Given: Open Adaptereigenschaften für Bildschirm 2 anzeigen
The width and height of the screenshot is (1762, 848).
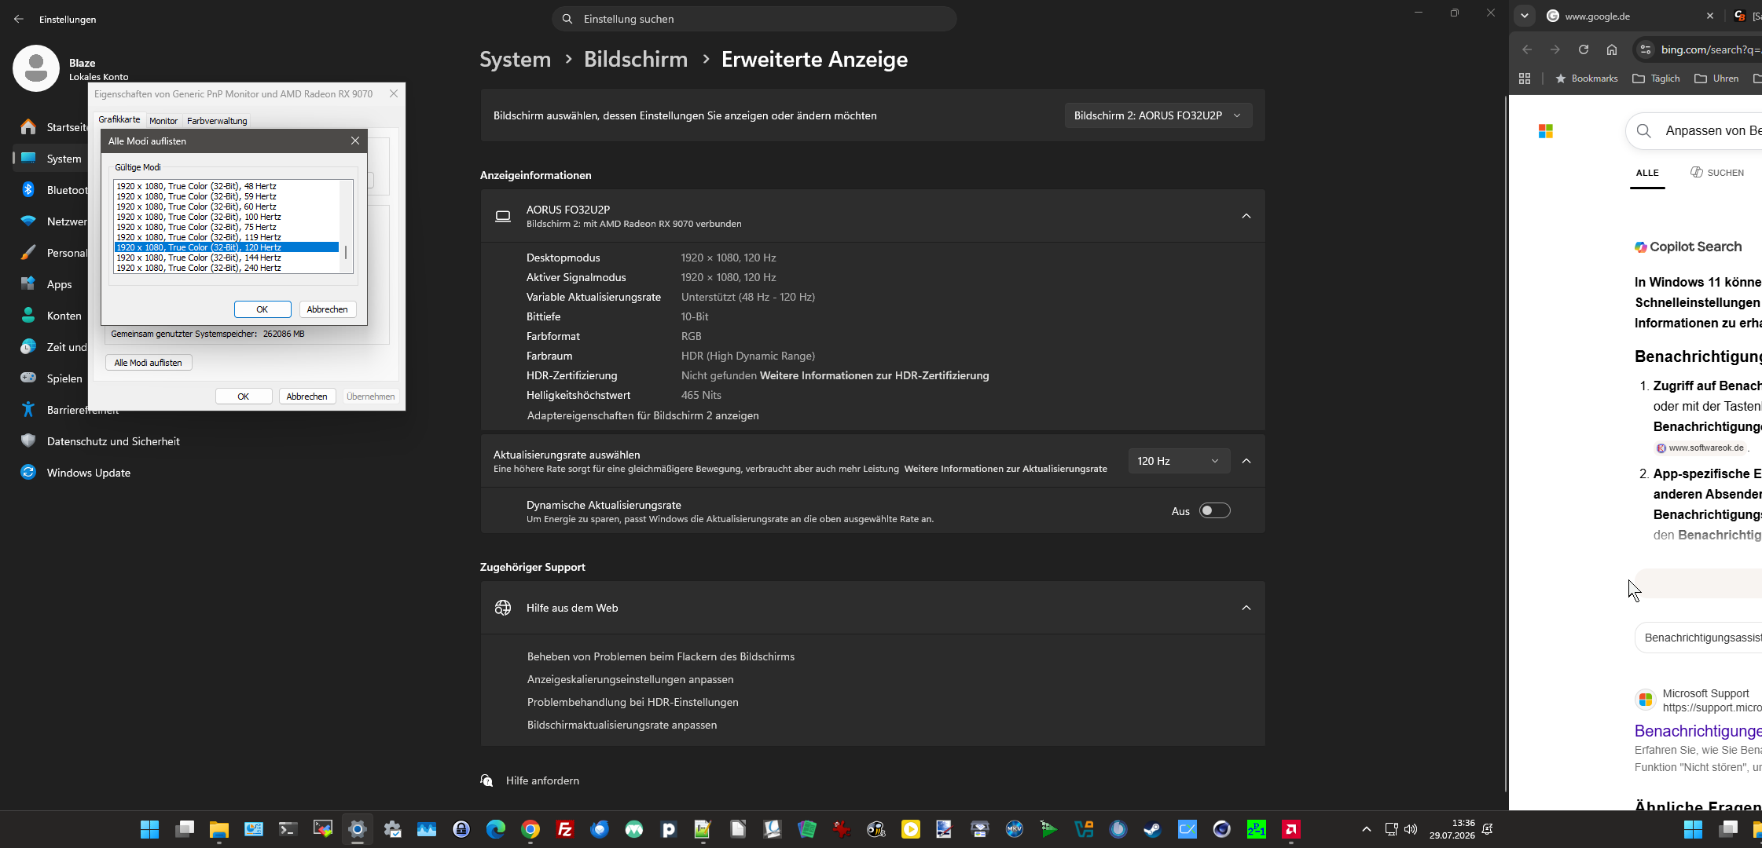Looking at the screenshot, I should pyautogui.click(x=643, y=415).
